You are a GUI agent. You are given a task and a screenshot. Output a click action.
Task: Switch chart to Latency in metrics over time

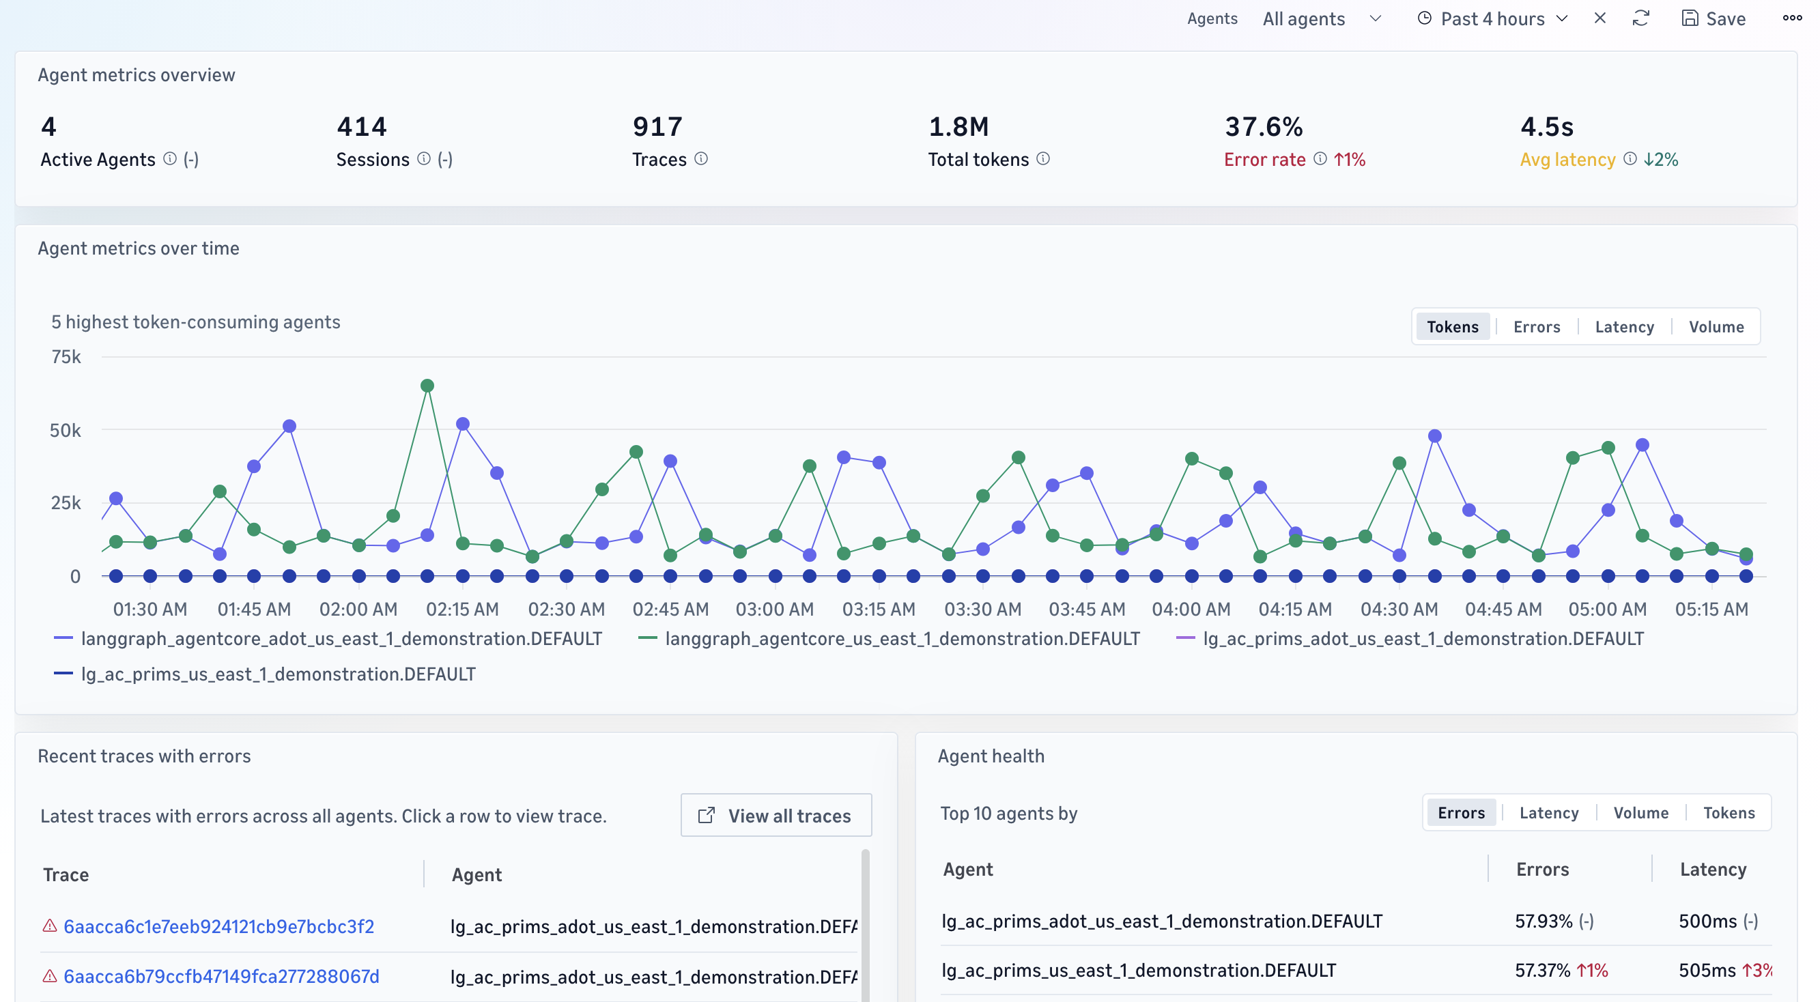click(1624, 326)
